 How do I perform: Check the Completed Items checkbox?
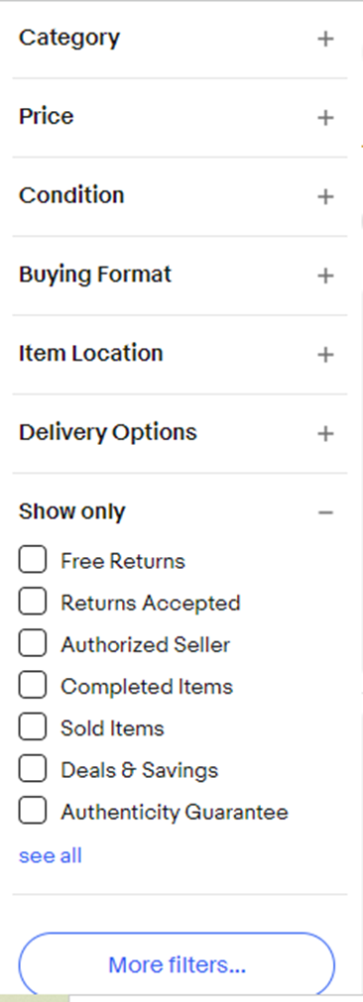(x=33, y=686)
